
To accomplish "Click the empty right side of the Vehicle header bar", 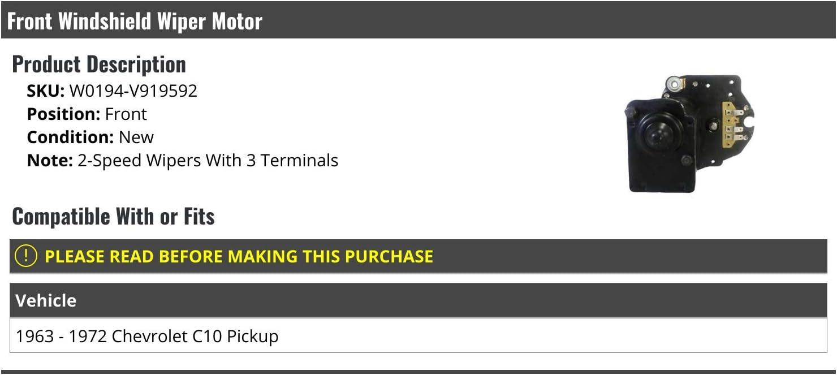I will 622,300.
